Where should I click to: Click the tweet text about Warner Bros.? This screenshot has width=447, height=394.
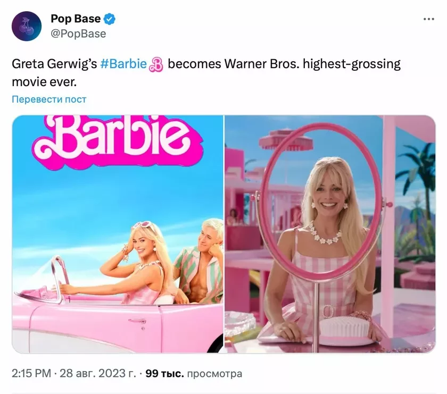pos(206,73)
